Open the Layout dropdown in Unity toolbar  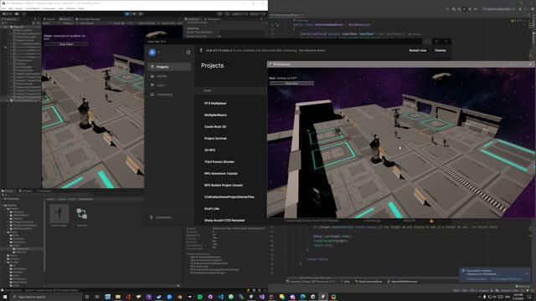point(257,14)
